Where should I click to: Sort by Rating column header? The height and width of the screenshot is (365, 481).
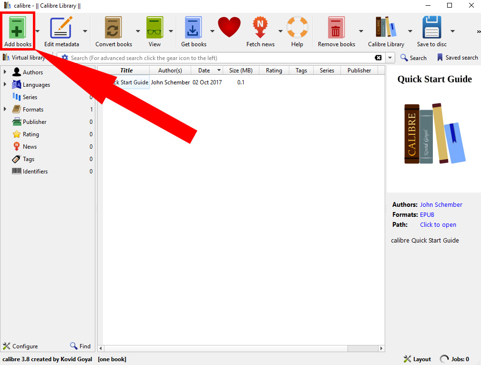click(x=274, y=70)
